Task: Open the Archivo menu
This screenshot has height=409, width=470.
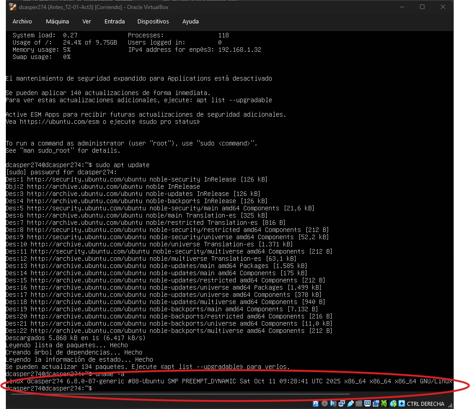Action: click(22, 22)
